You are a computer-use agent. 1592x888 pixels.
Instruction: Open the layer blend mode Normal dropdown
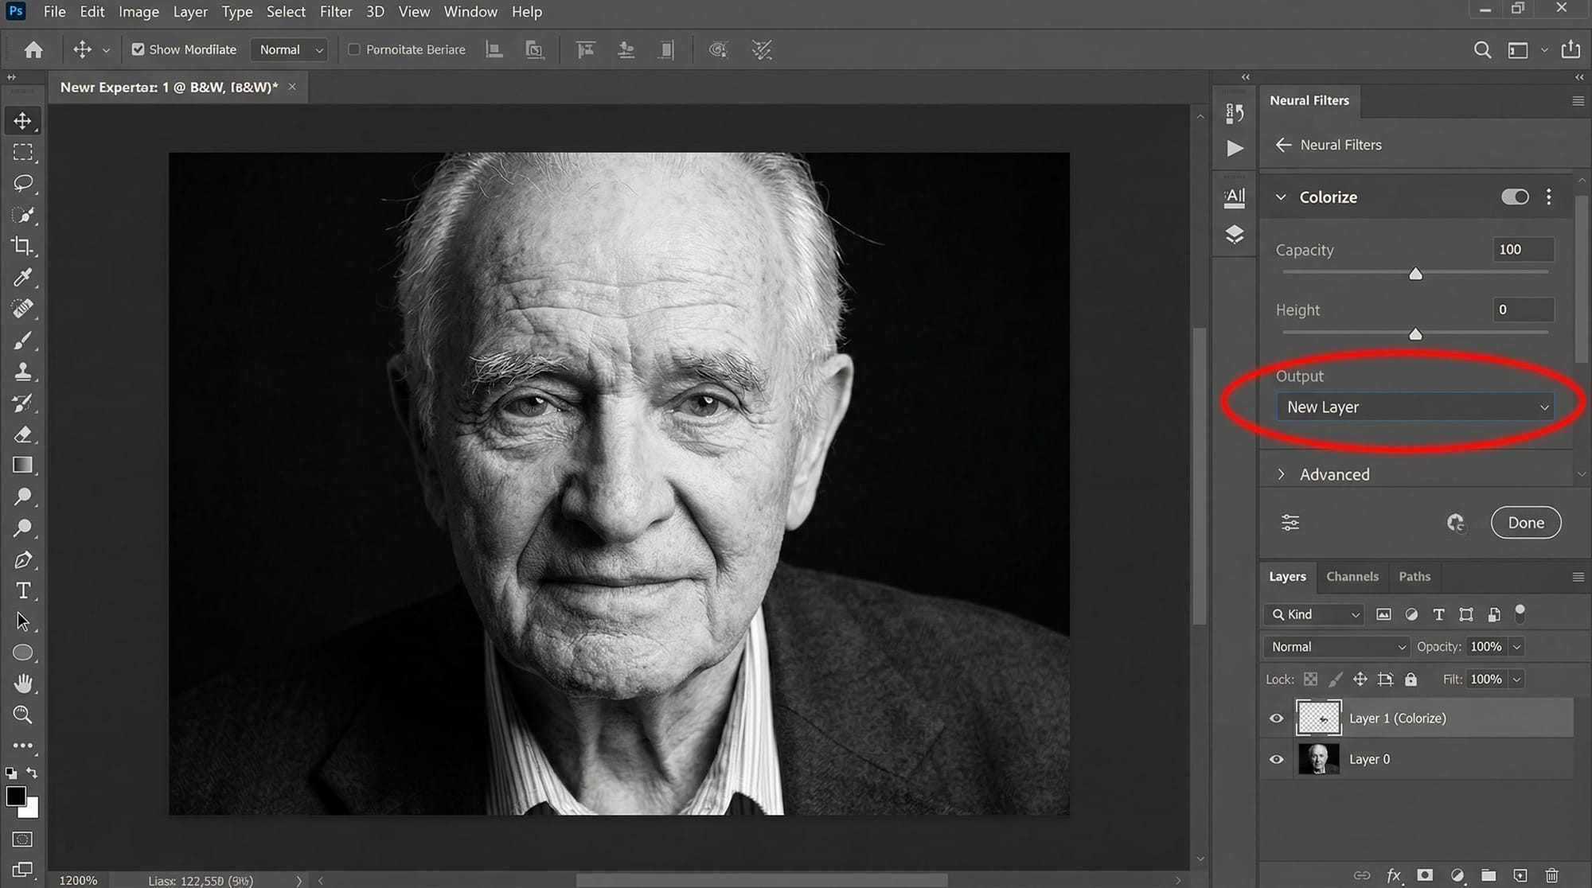pos(1336,647)
